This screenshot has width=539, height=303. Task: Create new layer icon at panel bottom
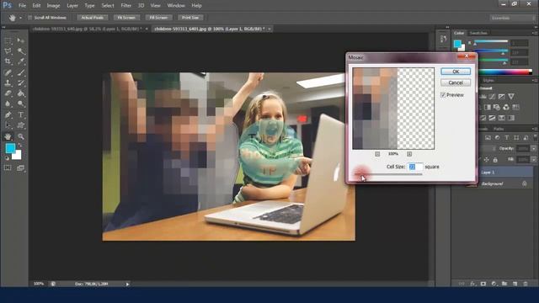pyautogui.click(x=515, y=284)
